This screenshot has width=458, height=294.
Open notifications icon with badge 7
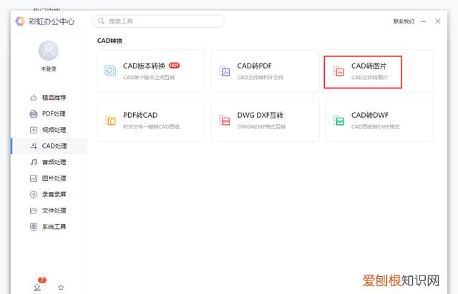[x=38, y=286]
